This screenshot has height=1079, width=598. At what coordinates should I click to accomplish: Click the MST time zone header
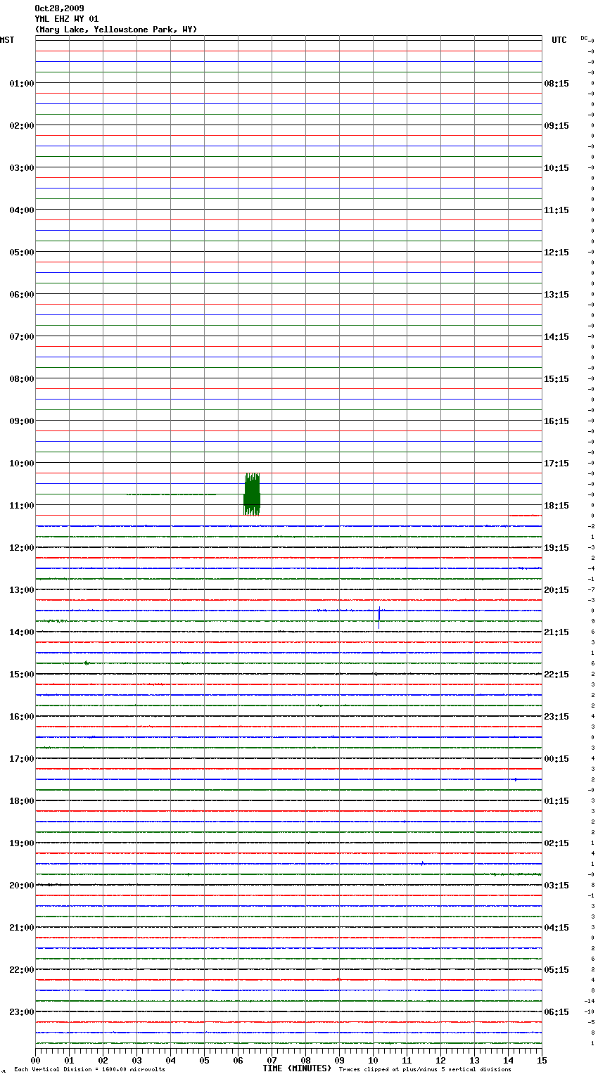[x=7, y=40]
